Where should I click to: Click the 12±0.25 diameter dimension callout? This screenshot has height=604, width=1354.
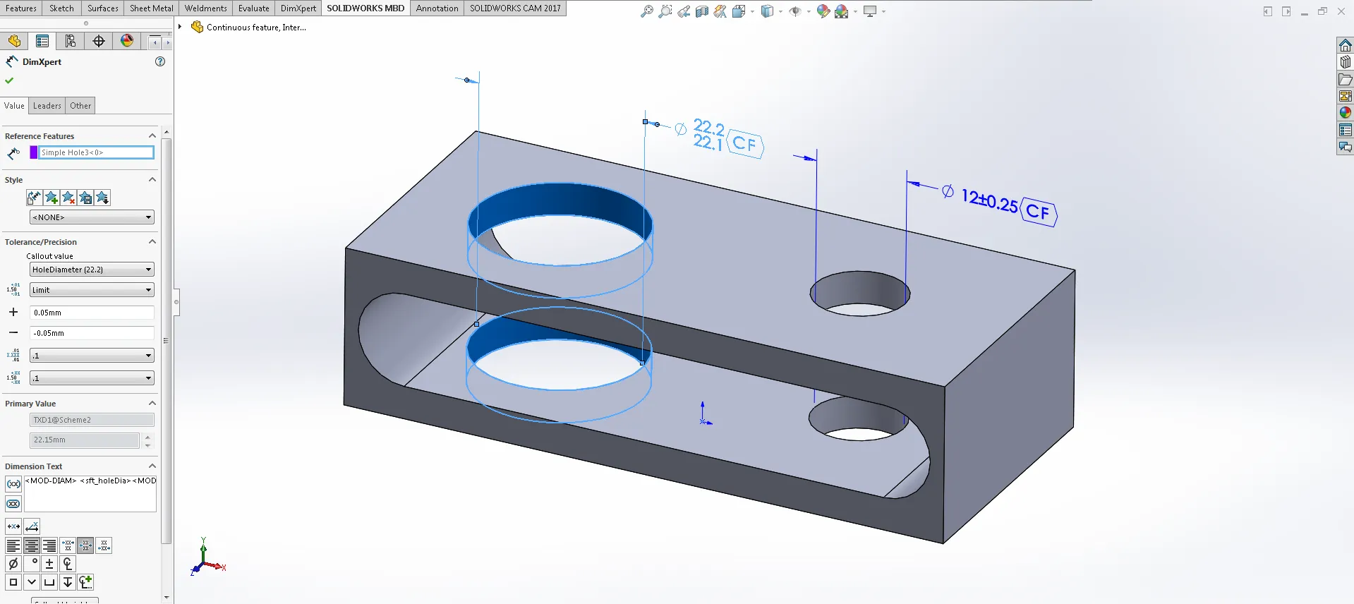[989, 201]
